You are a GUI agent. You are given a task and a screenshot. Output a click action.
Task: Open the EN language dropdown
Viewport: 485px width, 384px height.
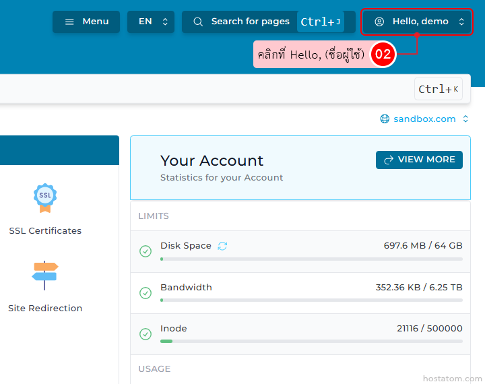(151, 22)
